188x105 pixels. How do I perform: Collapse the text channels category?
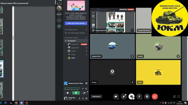coord(71,30)
